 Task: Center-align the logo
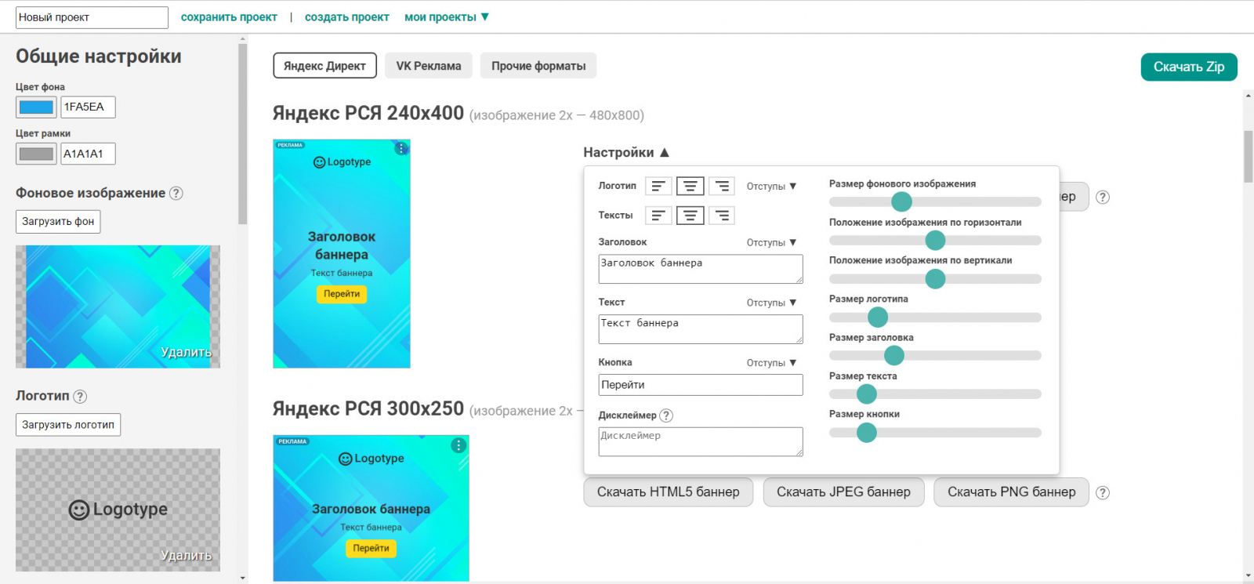[x=690, y=186]
